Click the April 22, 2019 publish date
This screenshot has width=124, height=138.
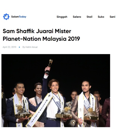[9, 47]
